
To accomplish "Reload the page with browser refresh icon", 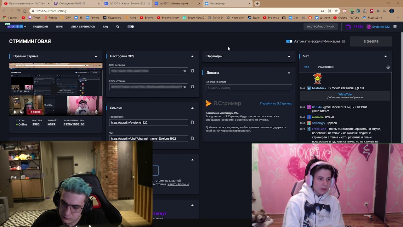I will (18, 11).
